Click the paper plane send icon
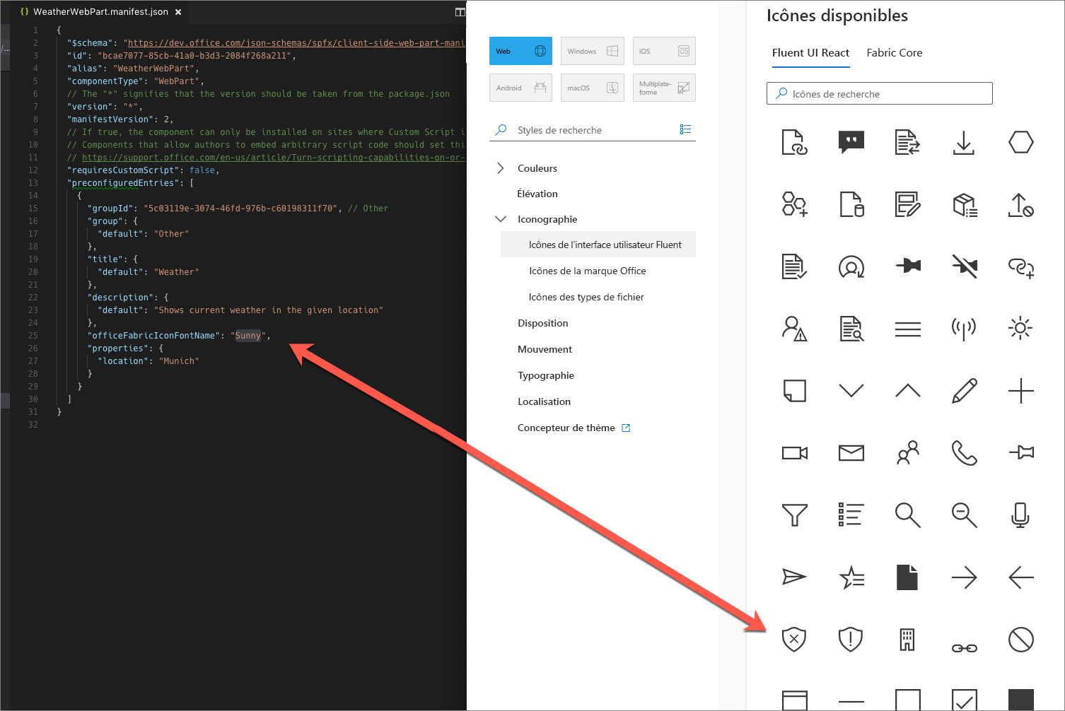The image size is (1065, 711). [x=794, y=577]
